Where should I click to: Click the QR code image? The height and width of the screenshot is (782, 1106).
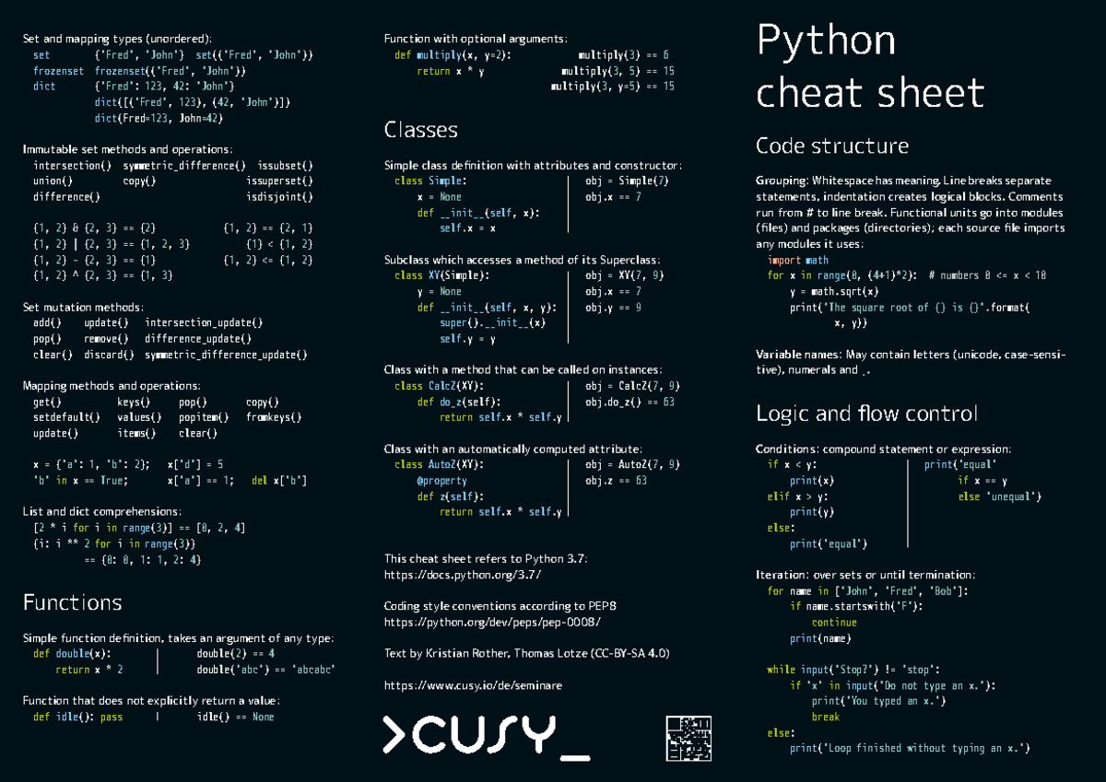(x=688, y=739)
